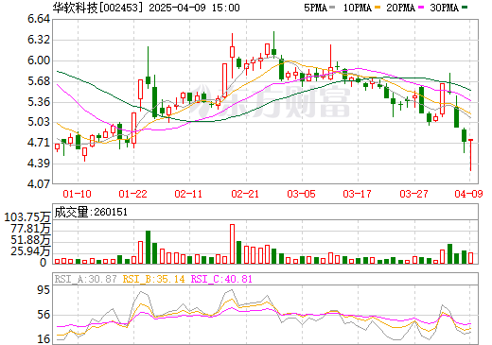The width and height of the screenshot is (492, 345).
Task: Click the 25.94万 volume axis label
Action: (30, 251)
